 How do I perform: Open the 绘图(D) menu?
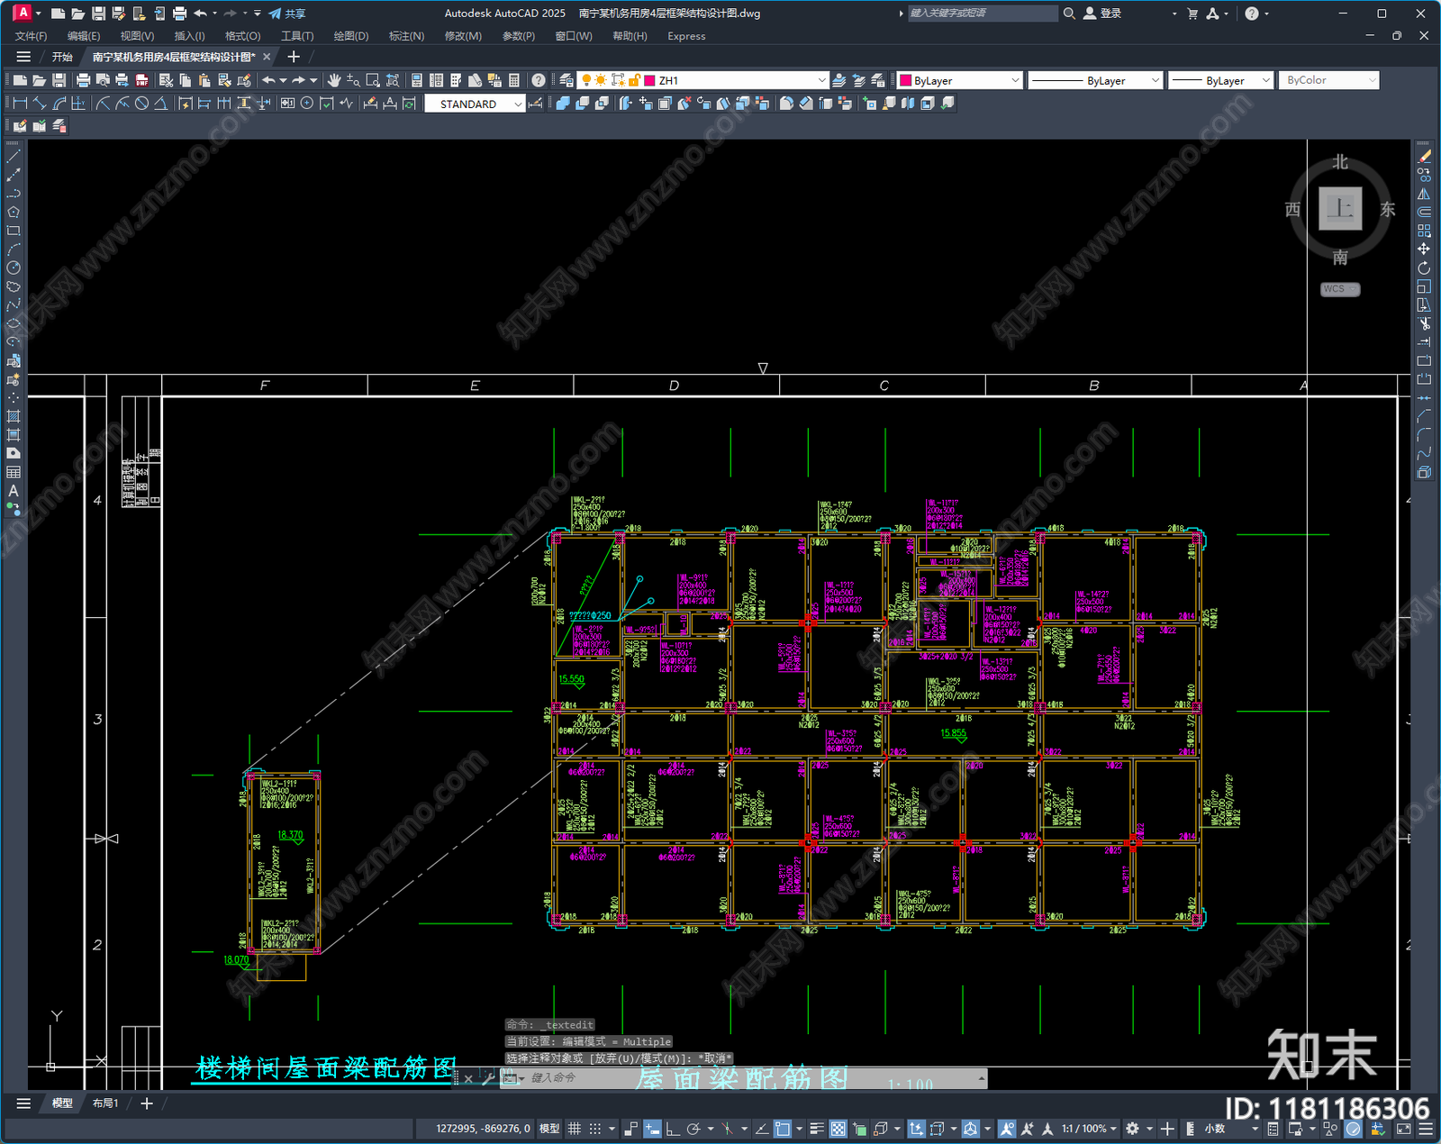click(351, 36)
